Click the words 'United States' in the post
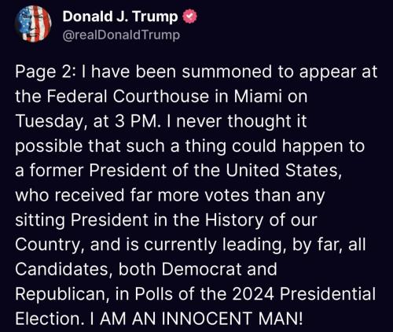 click(x=281, y=171)
